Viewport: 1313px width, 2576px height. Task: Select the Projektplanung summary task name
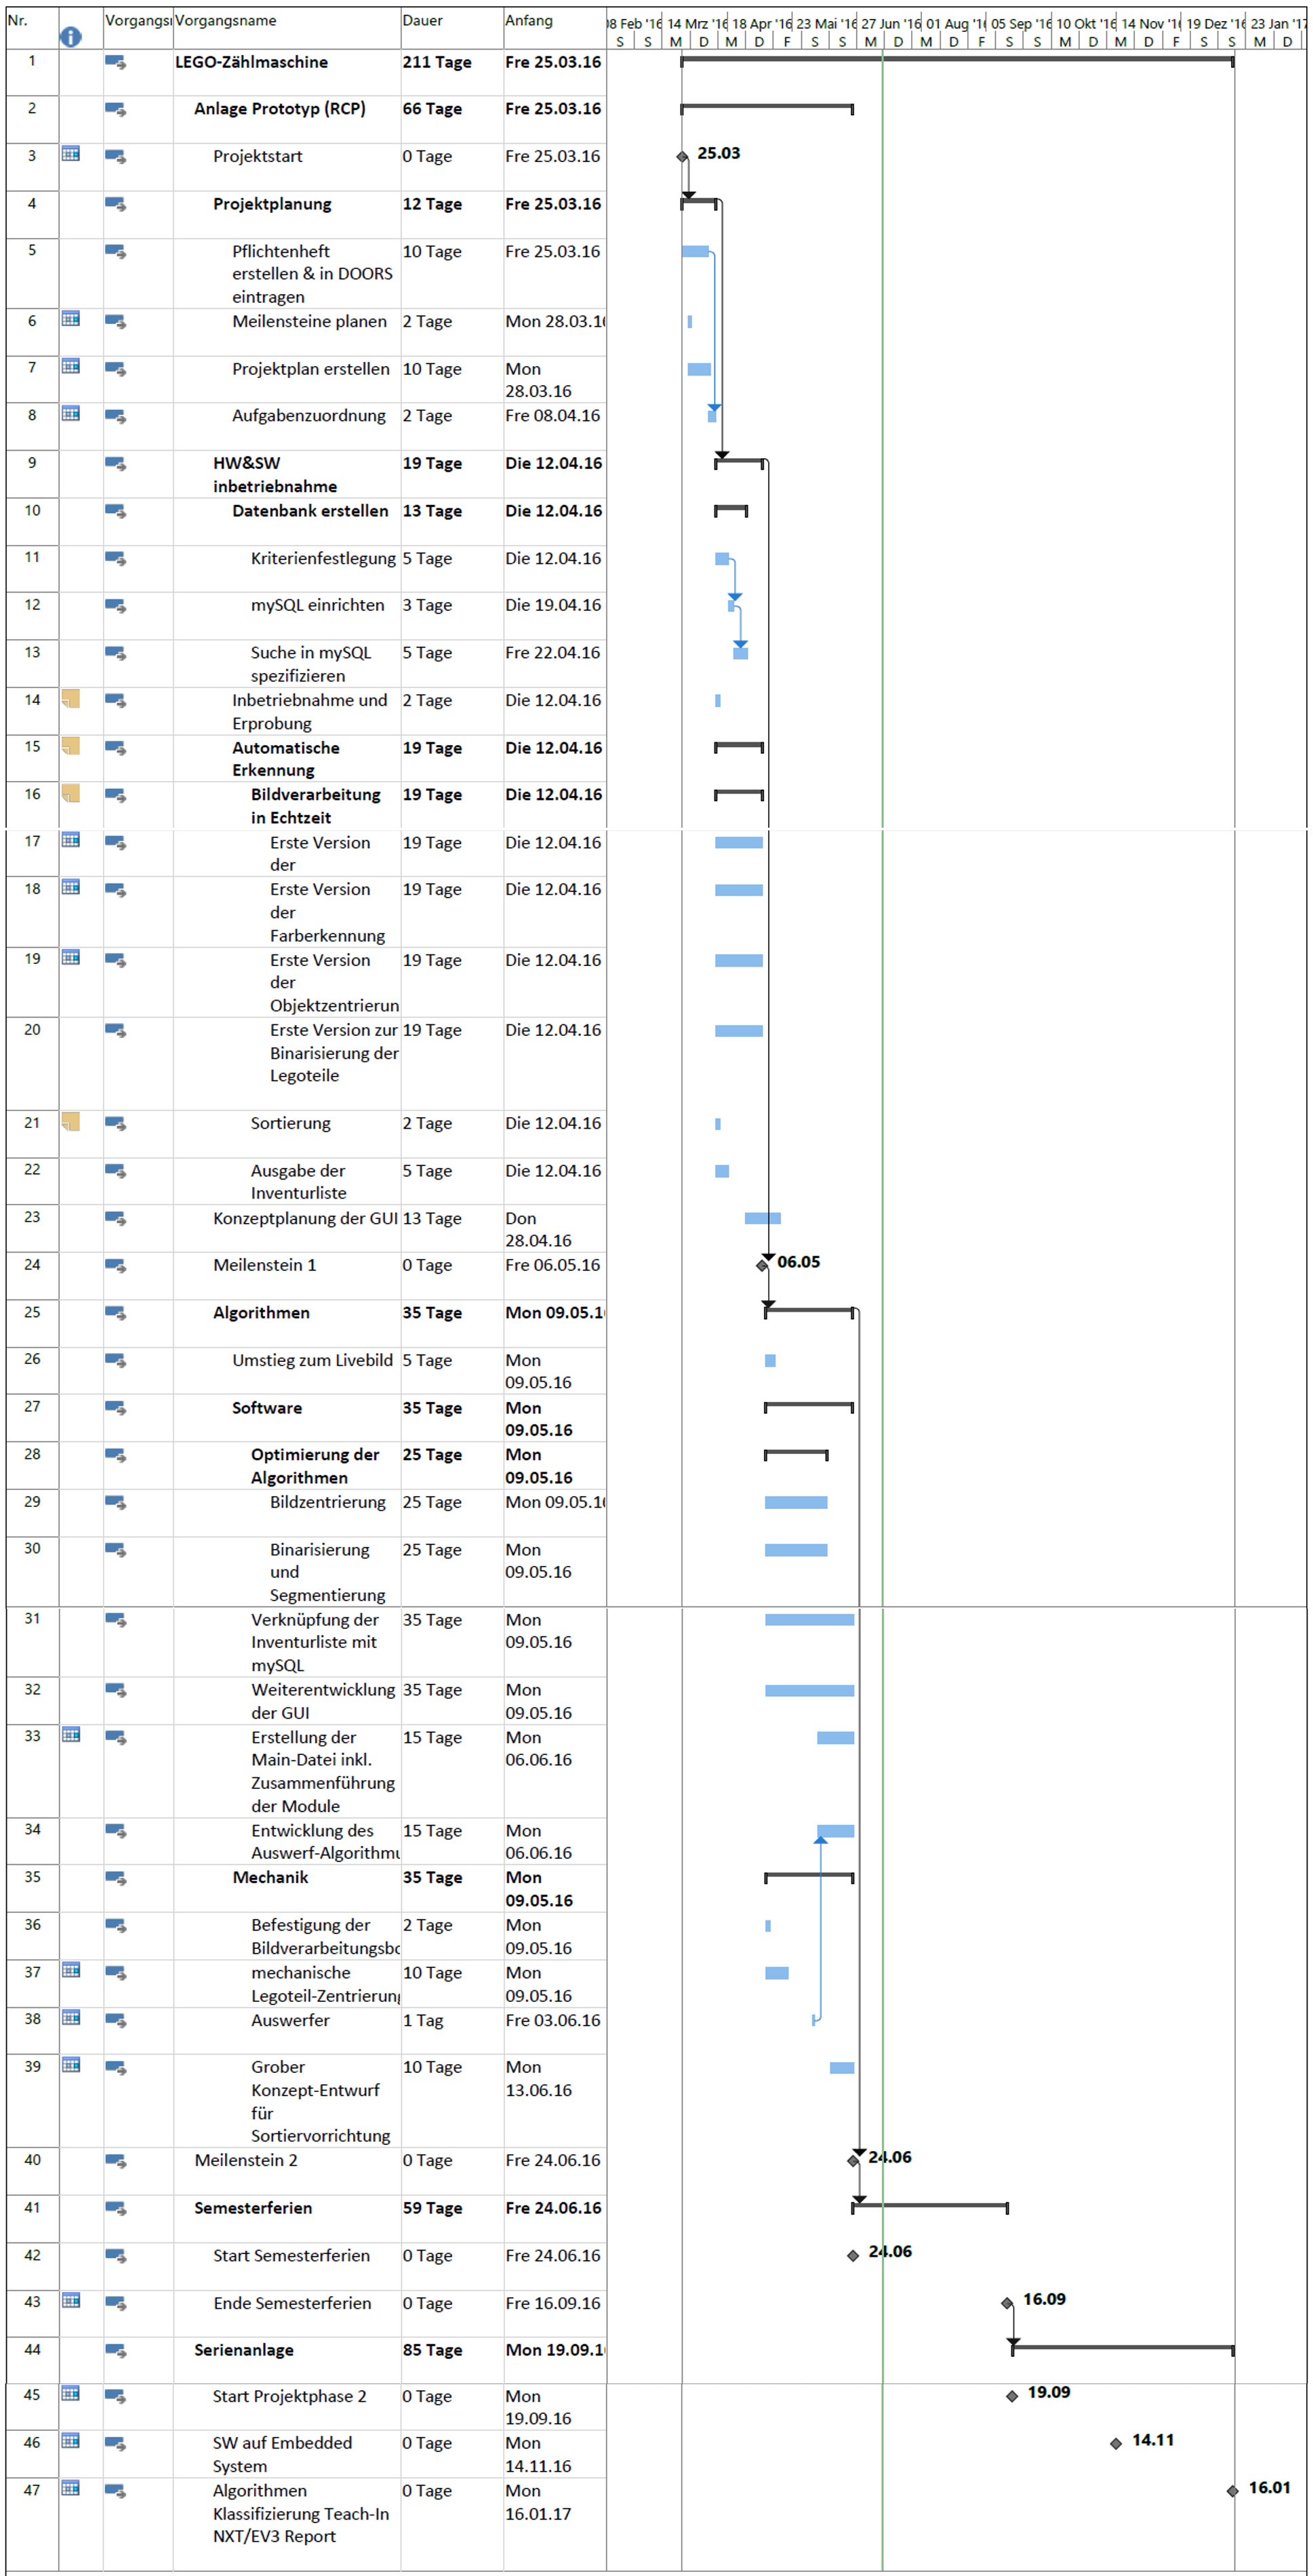coord(272,204)
